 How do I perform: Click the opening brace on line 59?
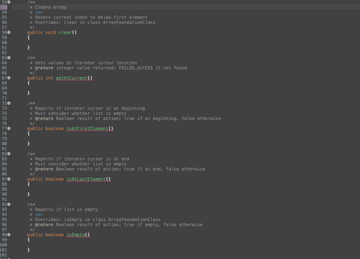tap(29, 38)
